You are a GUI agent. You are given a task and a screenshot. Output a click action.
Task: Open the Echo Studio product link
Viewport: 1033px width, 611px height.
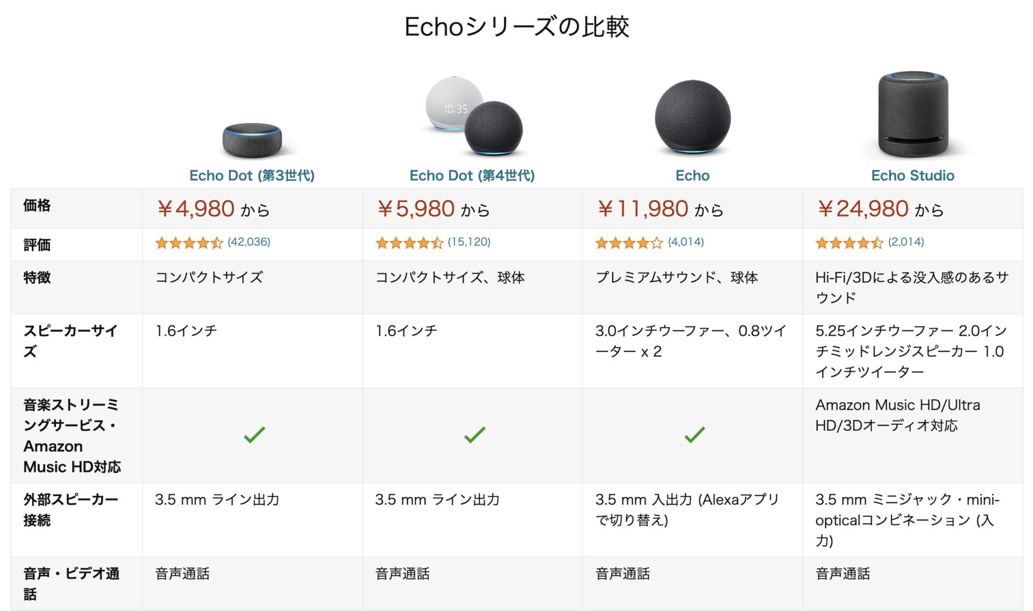[x=912, y=175]
